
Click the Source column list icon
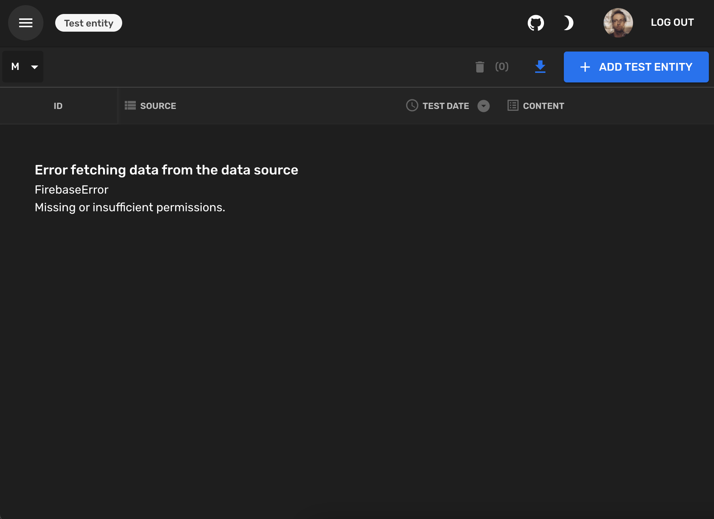(x=130, y=106)
